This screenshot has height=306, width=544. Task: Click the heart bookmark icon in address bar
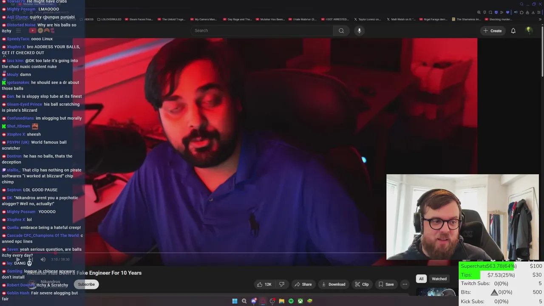(507, 12)
